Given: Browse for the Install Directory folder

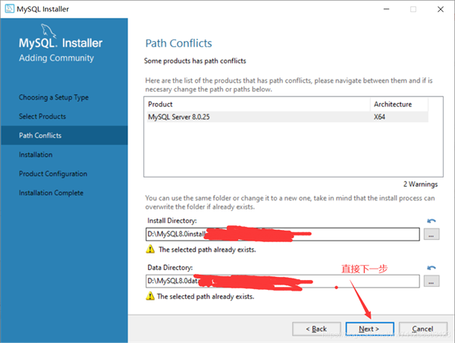Looking at the screenshot, I should point(431,234).
